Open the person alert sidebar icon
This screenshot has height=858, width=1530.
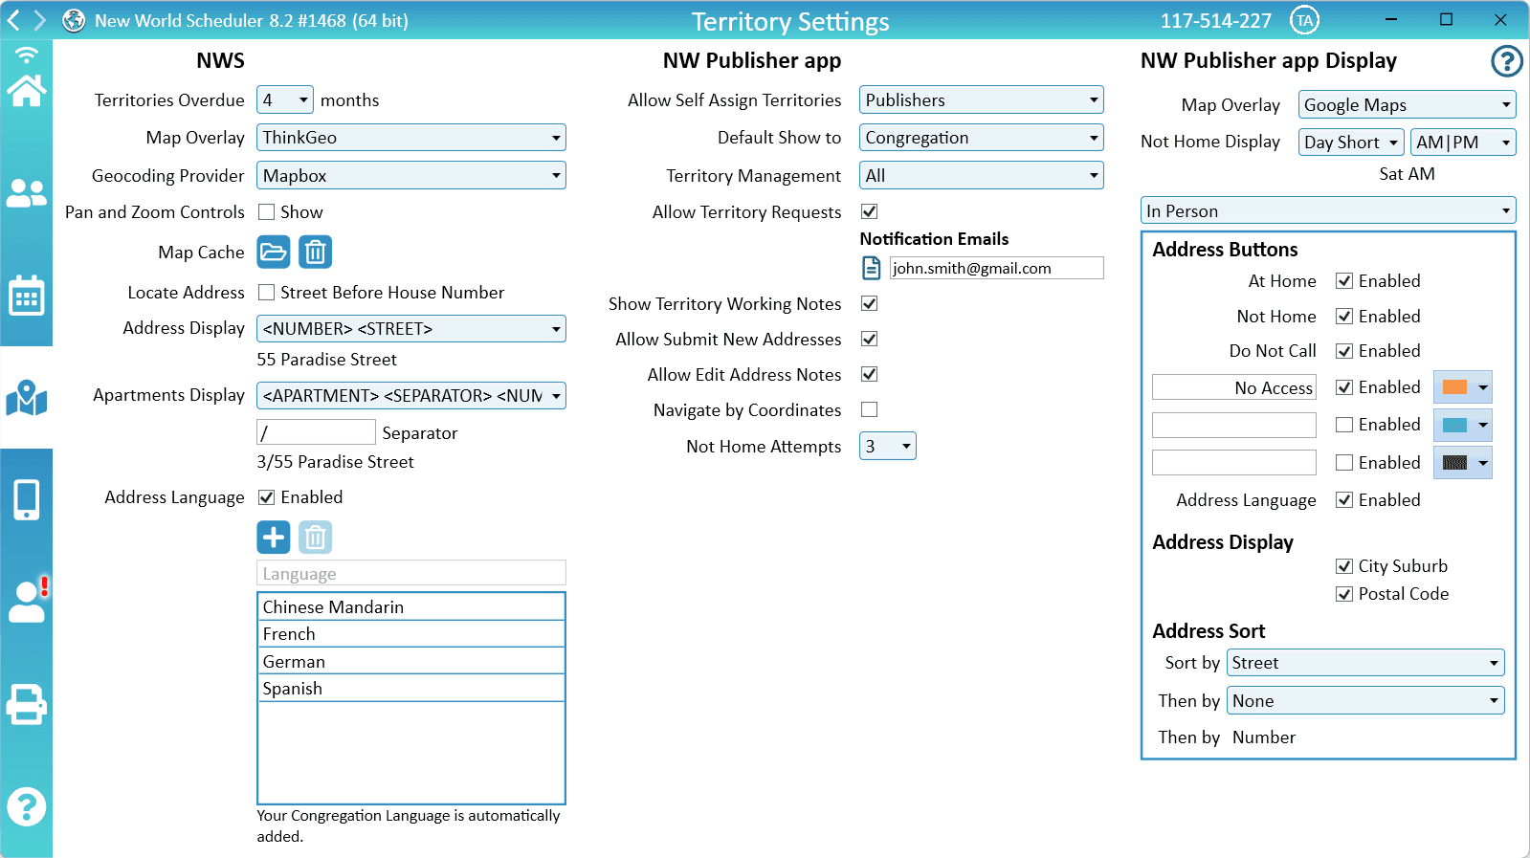[28, 602]
